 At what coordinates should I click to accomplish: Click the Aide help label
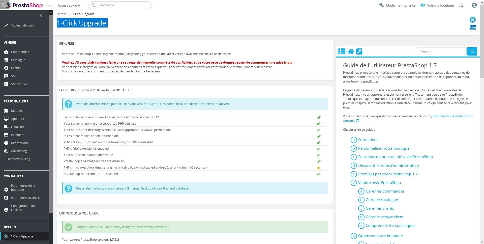pos(473,27)
